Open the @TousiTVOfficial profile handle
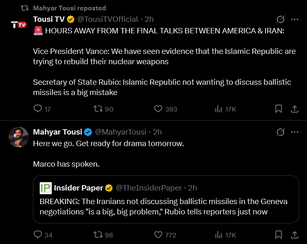Screen dimensions: 307x244 coord(108,19)
